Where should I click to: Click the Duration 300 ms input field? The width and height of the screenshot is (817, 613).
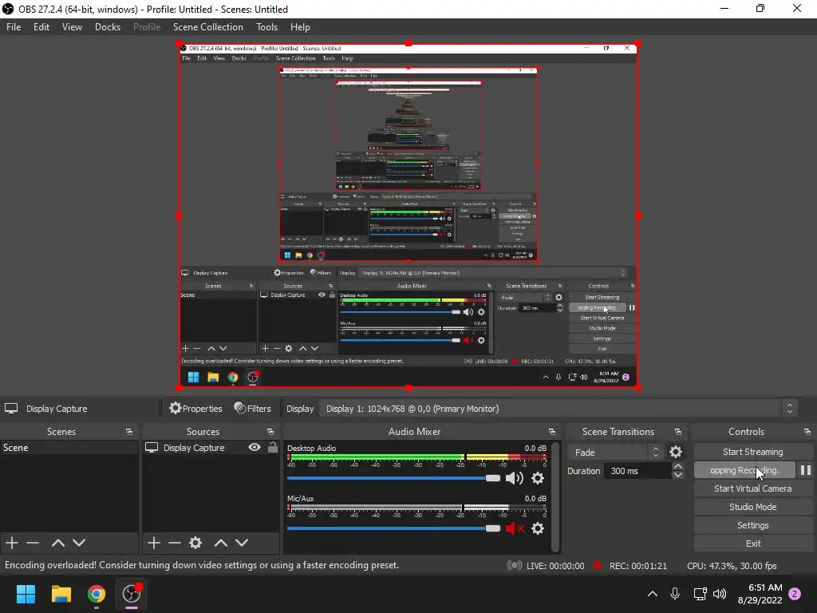637,471
